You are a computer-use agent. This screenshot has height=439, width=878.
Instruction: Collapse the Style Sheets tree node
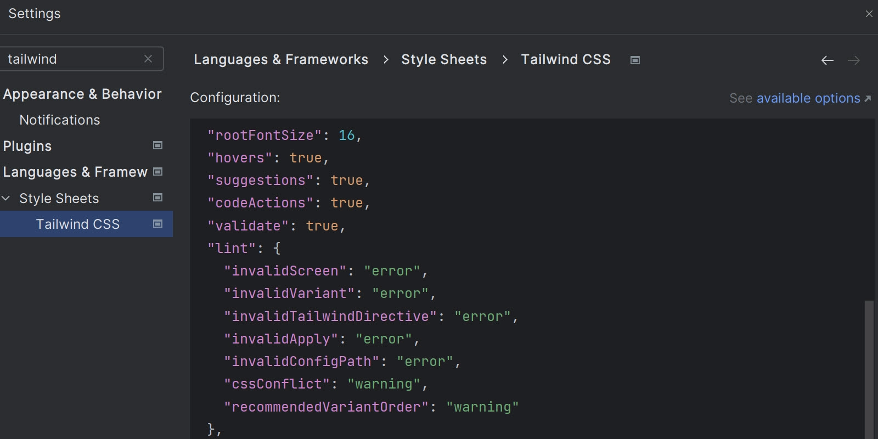click(6, 198)
